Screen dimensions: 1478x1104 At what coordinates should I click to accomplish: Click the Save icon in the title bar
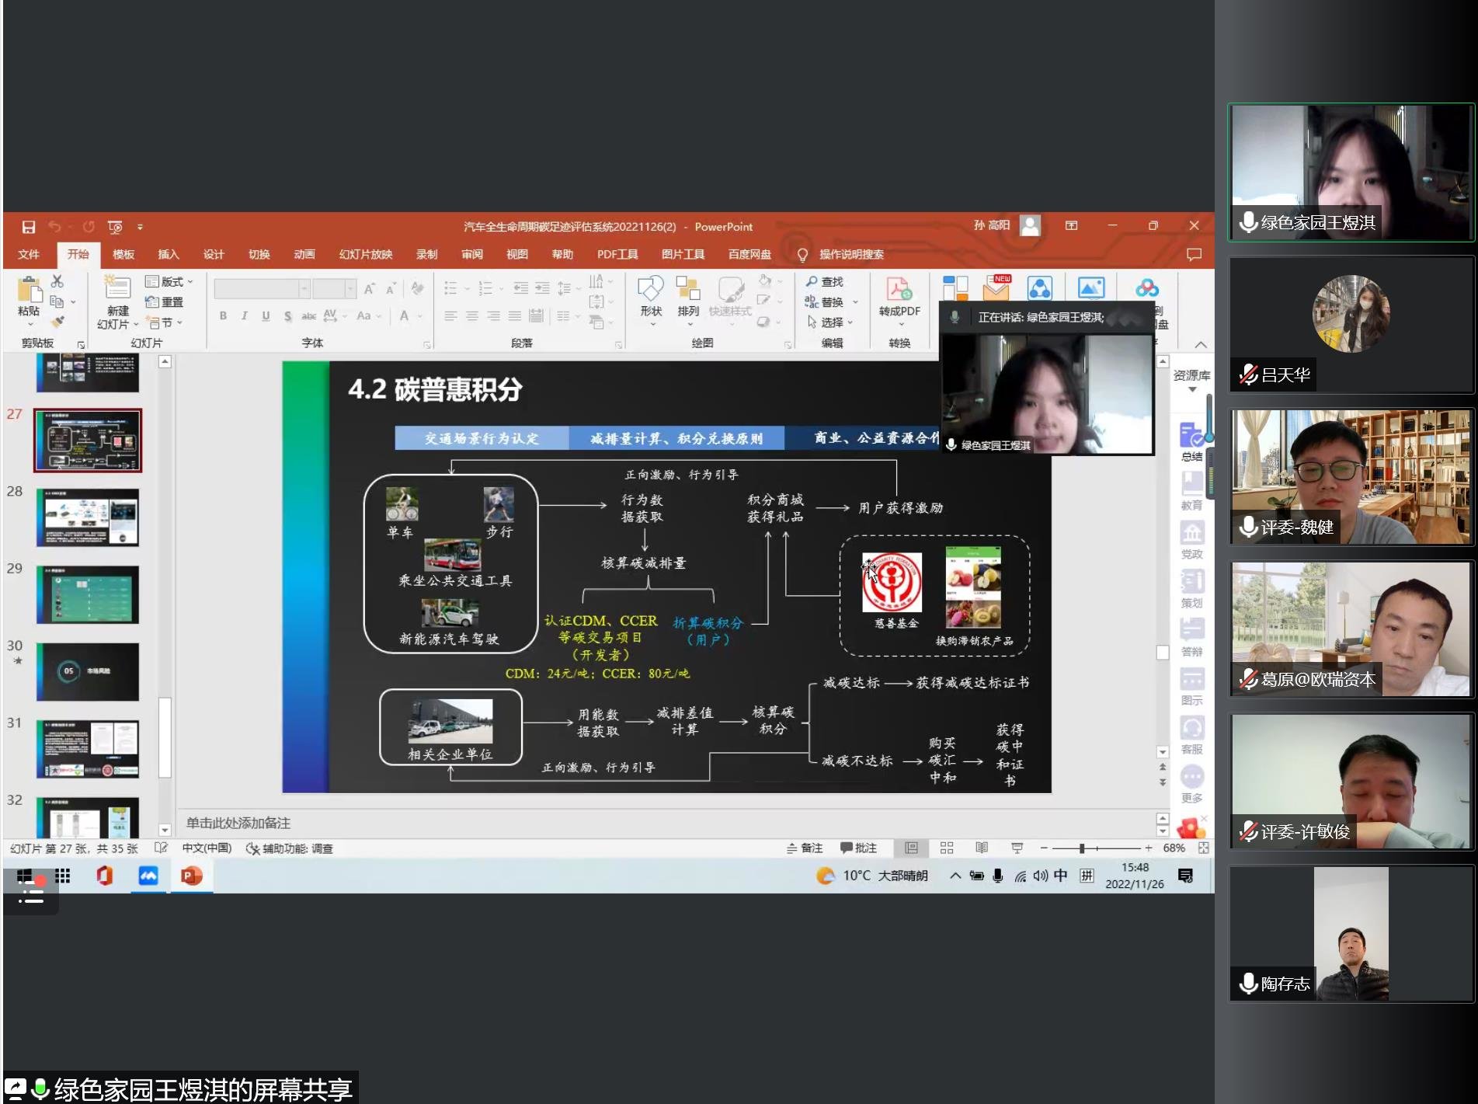(x=29, y=227)
